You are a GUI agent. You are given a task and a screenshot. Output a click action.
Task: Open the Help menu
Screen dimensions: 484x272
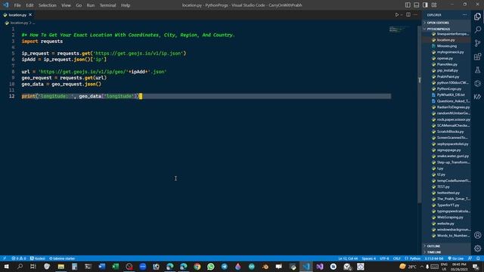coord(126,5)
